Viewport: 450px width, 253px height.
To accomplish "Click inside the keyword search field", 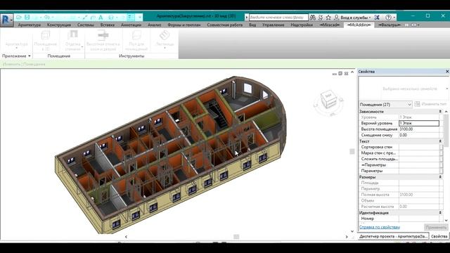I will tap(278, 18).
